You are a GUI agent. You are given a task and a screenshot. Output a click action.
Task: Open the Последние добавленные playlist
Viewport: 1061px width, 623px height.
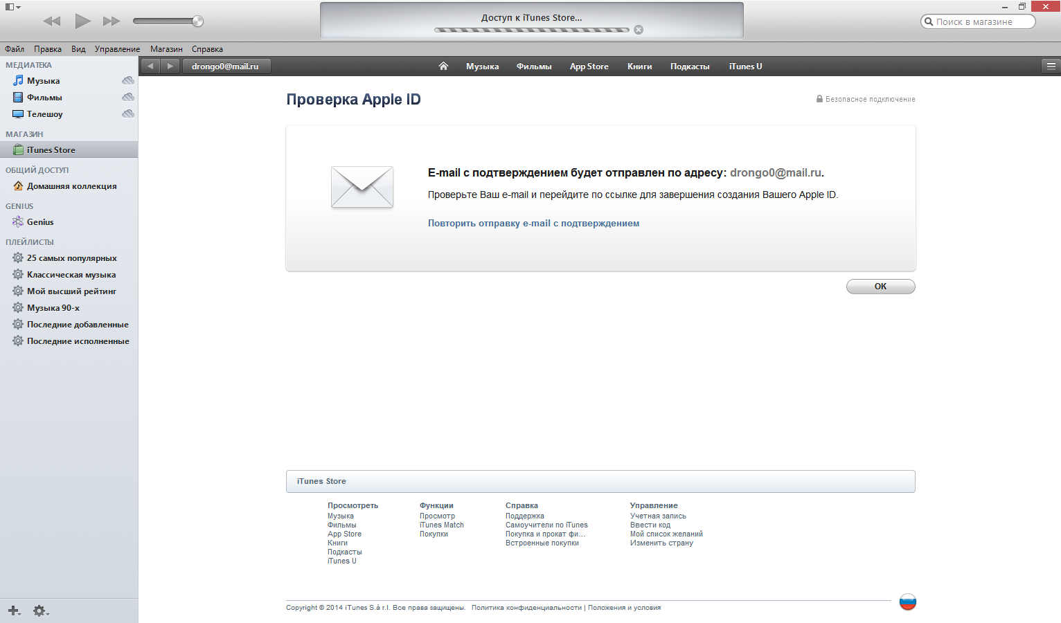78,325
